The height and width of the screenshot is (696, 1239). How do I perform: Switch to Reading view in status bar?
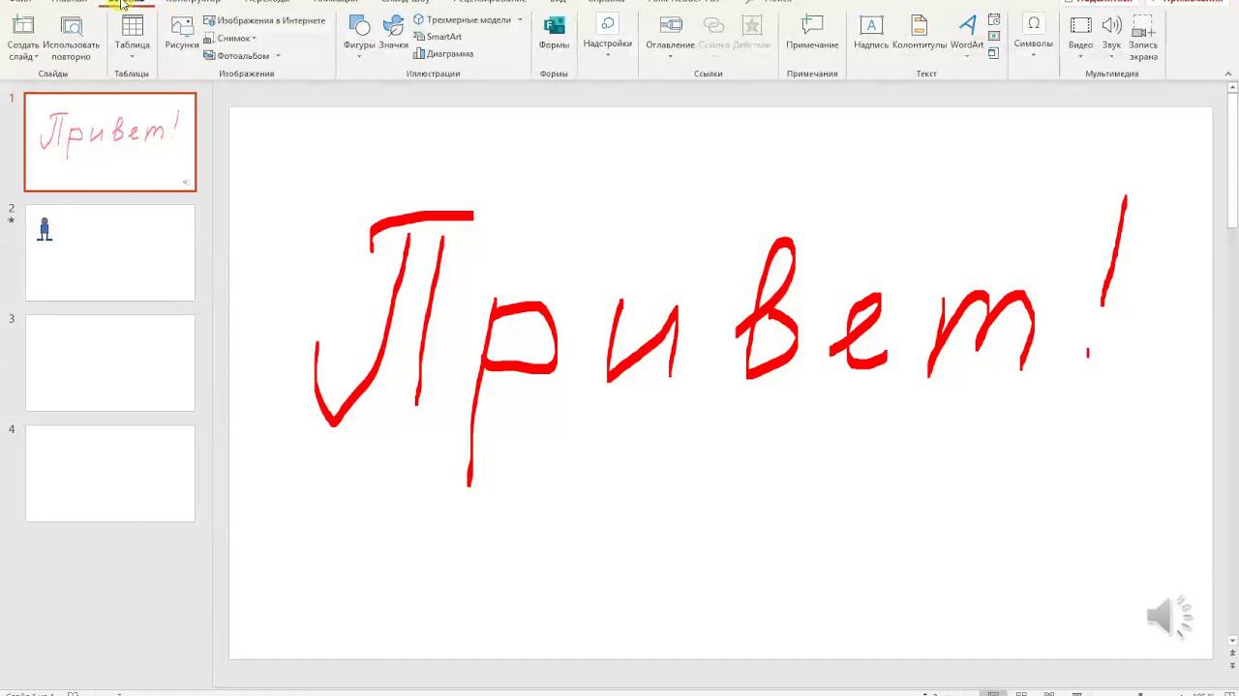(1049, 693)
